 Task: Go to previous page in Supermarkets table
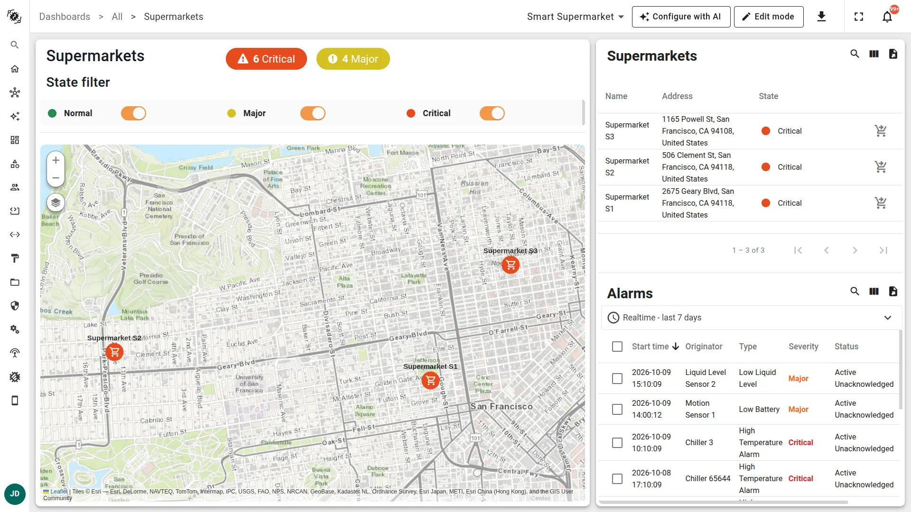(826, 250)
